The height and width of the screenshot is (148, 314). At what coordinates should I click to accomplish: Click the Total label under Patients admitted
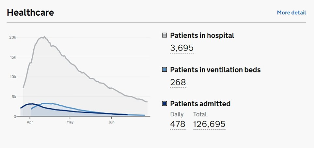tap(200, 114)
